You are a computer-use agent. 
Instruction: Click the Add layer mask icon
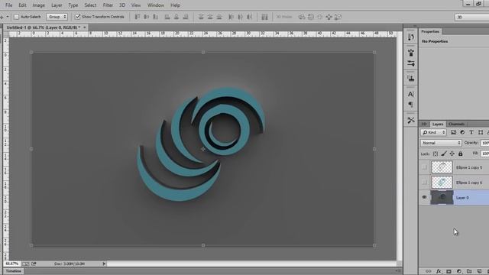(x=449, y=271)
